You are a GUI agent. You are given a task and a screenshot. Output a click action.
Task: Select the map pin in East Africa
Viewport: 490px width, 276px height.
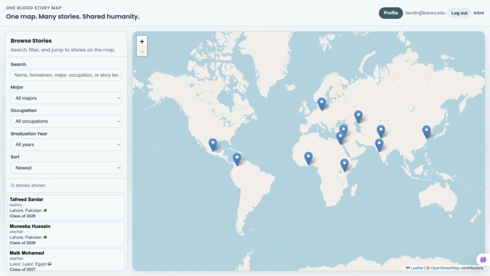(x=344, y=165)
